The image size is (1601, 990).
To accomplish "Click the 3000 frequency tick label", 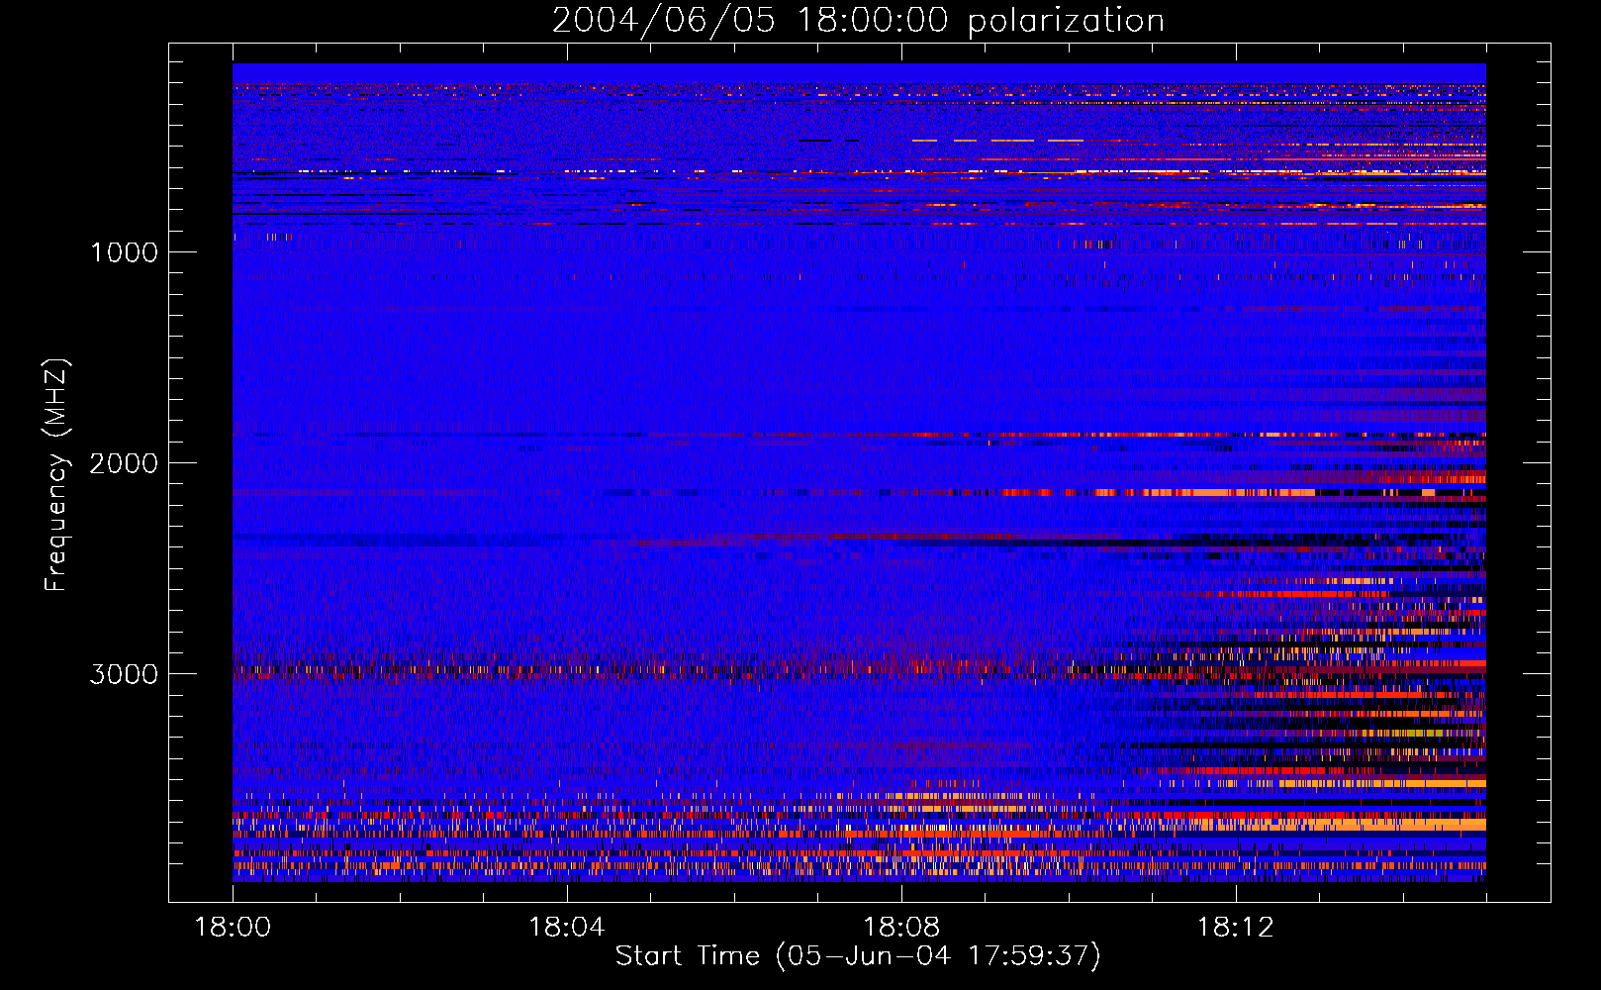I will tap(124, 674).
